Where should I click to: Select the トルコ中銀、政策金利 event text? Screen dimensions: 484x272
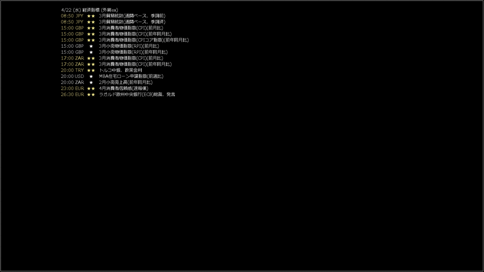pyautogui.click(x=121, y=70)
